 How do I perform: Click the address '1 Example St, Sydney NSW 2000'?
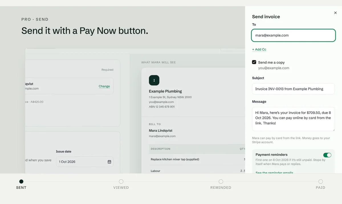pos(170,97)
